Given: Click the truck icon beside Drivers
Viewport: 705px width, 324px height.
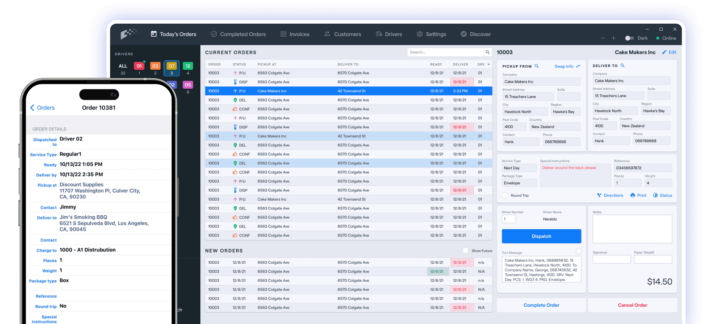Looking at the screenshot, I should pos(379,34).
